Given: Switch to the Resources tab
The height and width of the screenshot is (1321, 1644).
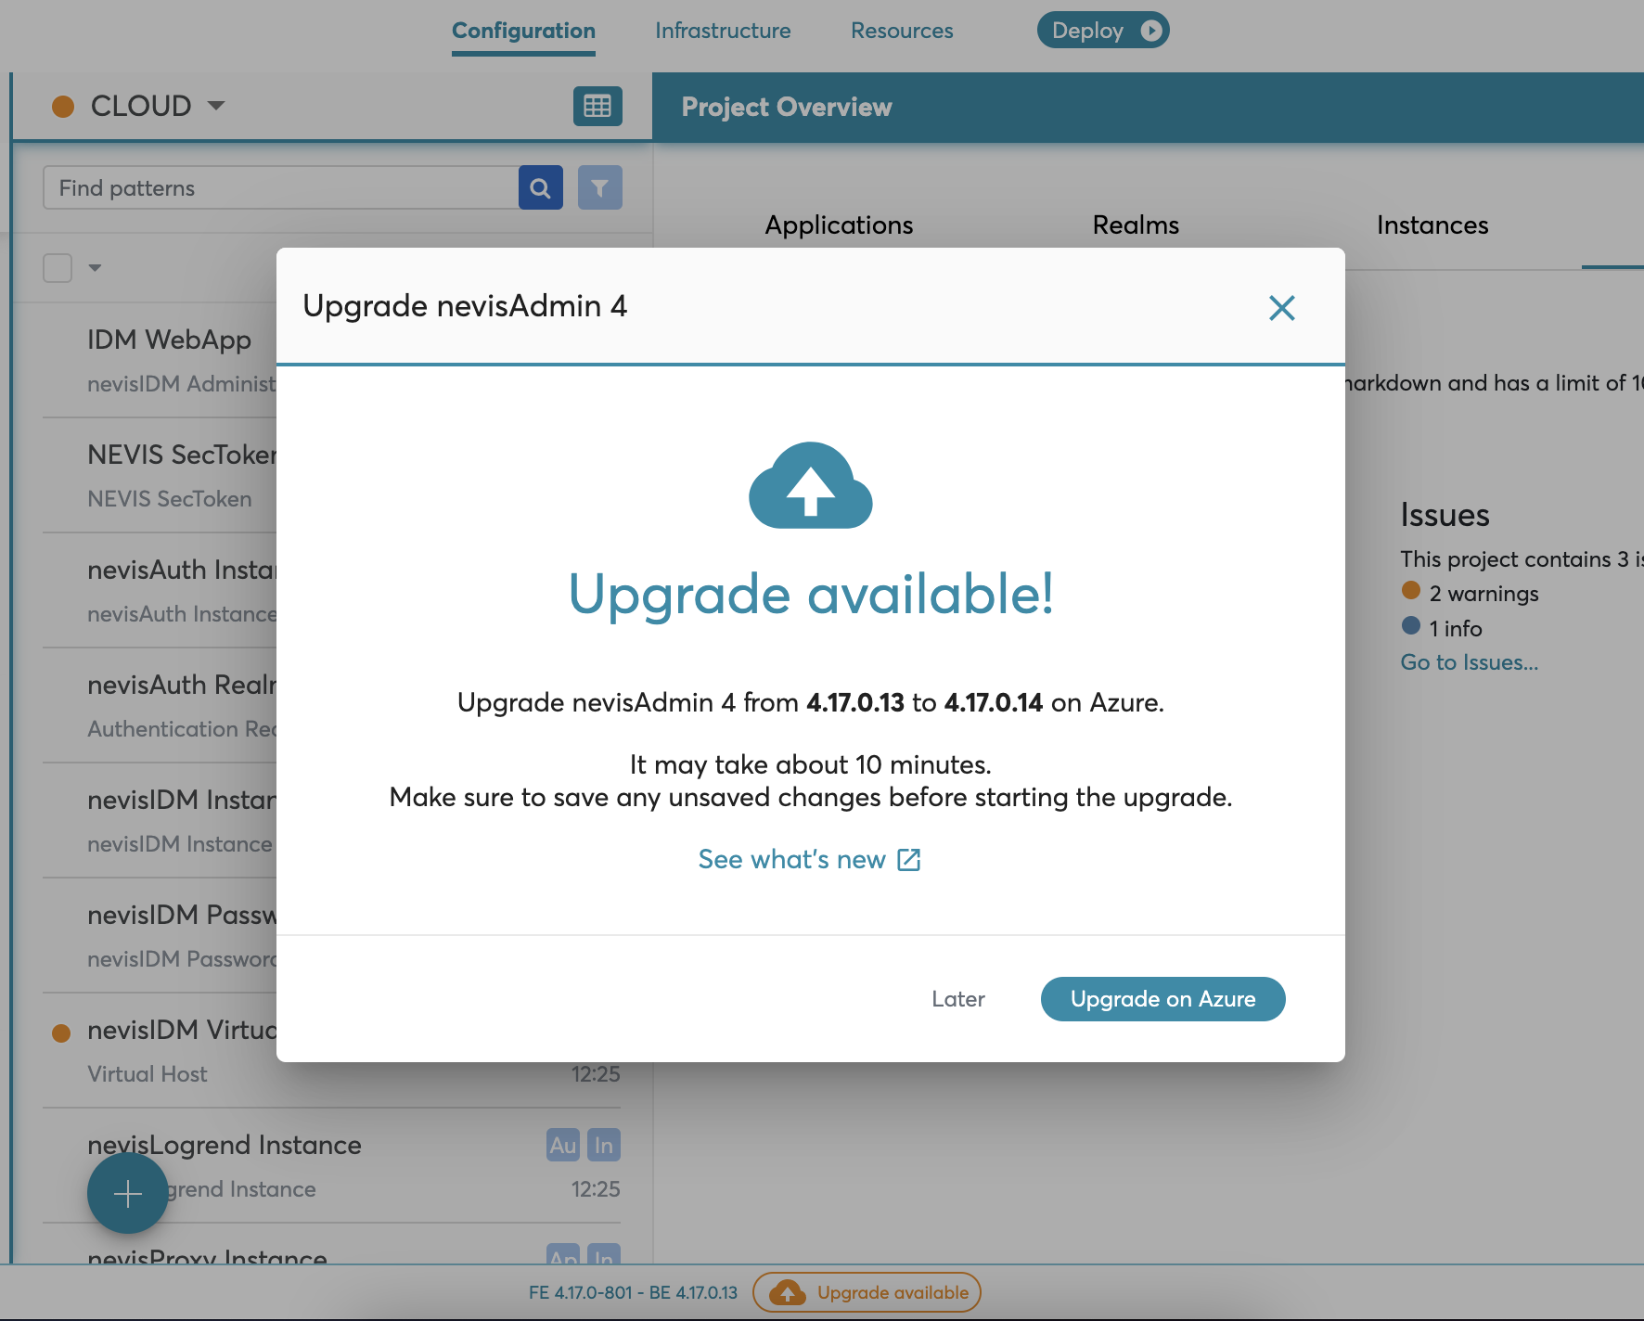Looking at the screenshot, I should coord(902,31).
